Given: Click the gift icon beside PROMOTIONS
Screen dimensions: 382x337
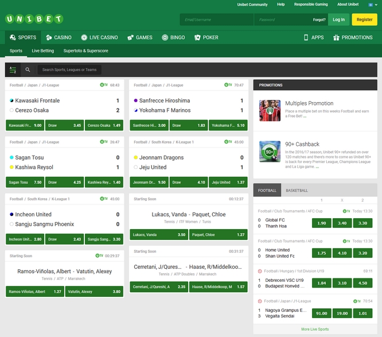Looking at the screenshot, I should click(336, 37).
